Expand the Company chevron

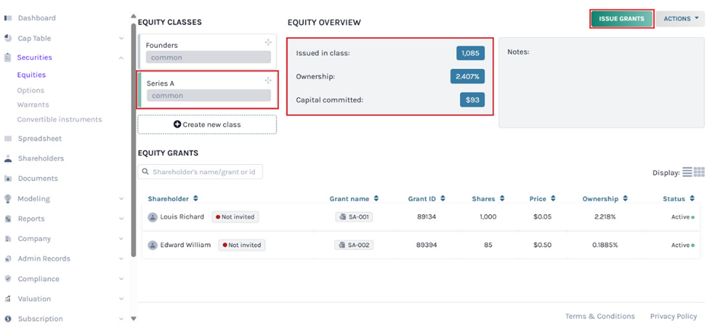(121, 239)
